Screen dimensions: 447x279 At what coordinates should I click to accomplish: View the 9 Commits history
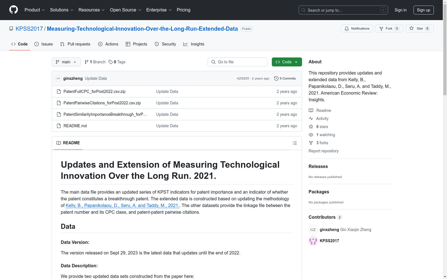[x=285, y=78]
